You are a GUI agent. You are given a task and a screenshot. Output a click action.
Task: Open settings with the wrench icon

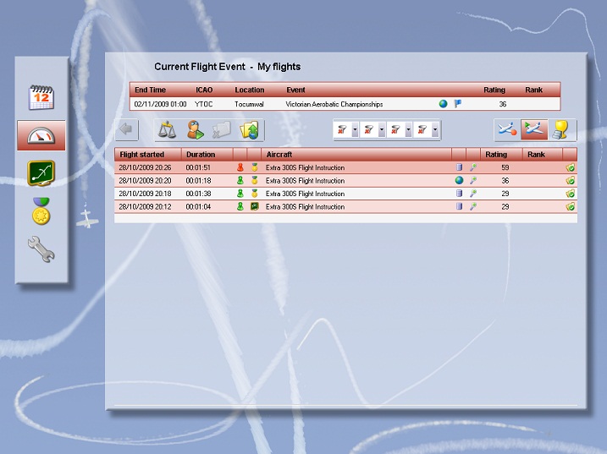point(41,249)
